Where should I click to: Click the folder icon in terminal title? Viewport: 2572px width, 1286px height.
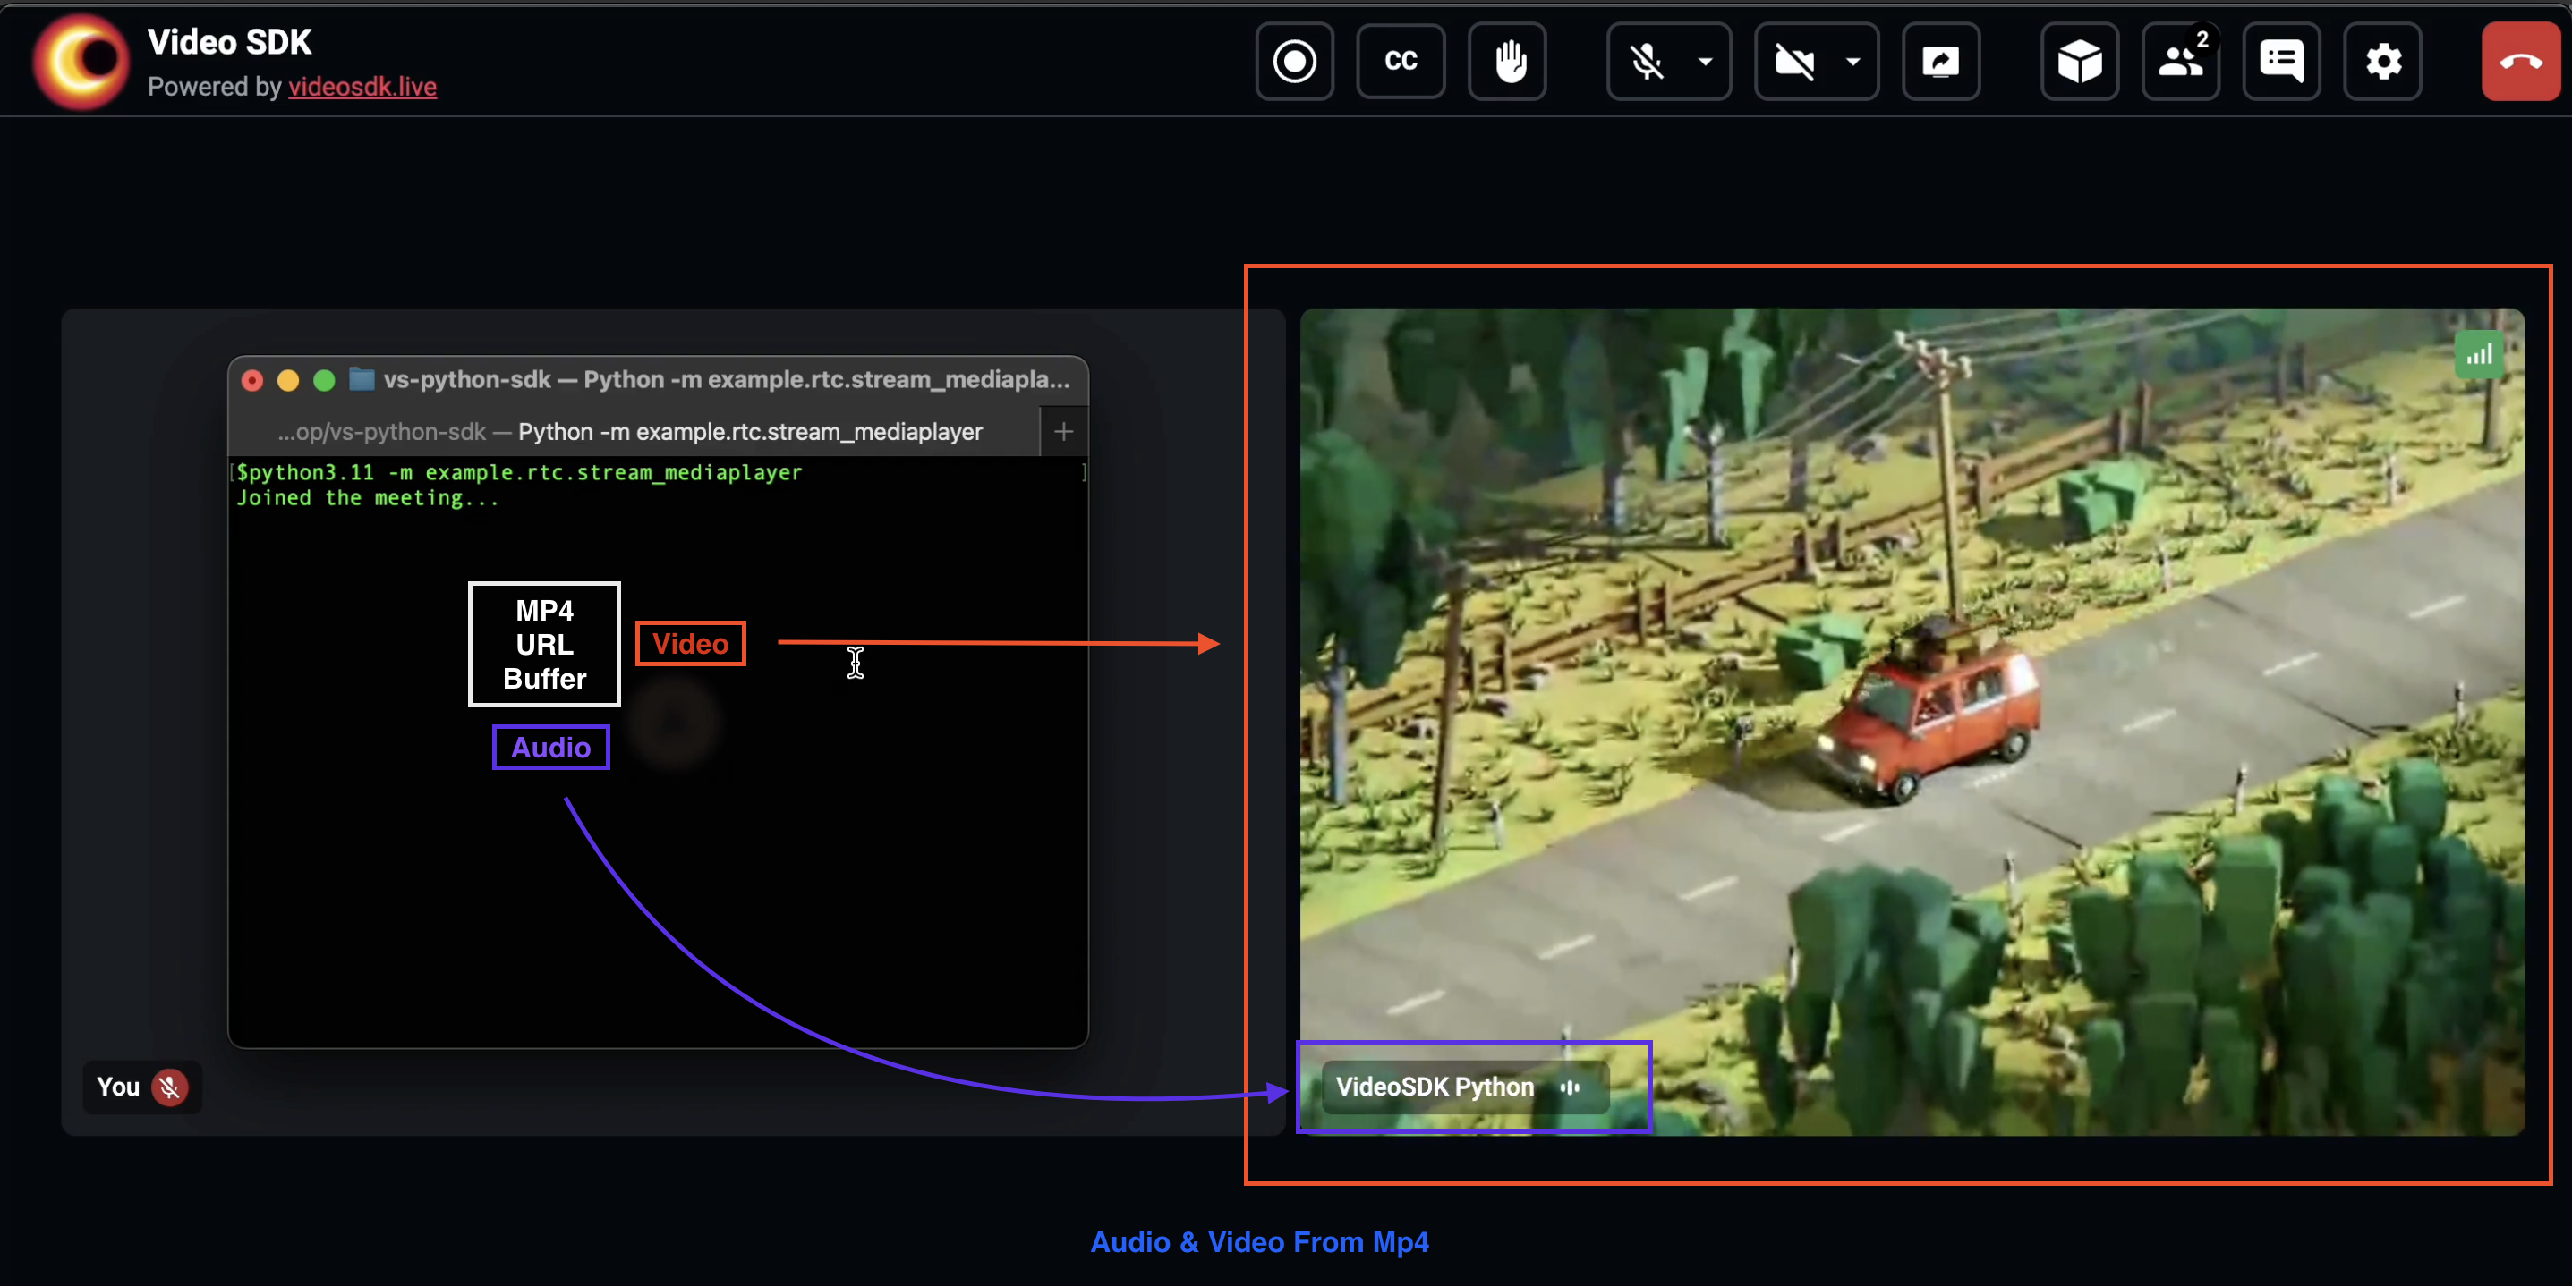[x=362, y=379]
